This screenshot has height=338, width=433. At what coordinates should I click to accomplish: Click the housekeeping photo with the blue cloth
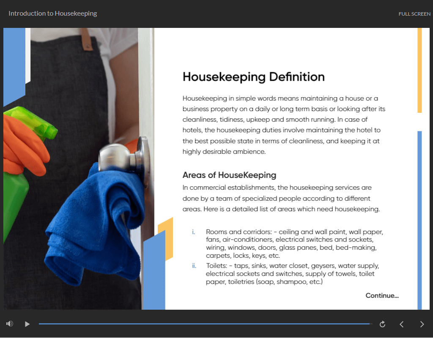[x=79, y=169]
